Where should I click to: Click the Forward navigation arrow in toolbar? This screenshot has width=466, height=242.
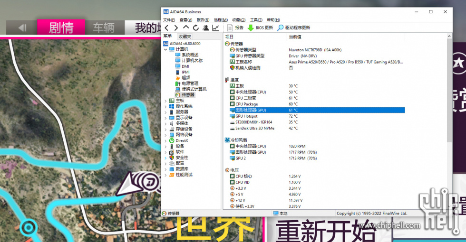point(176,28)
